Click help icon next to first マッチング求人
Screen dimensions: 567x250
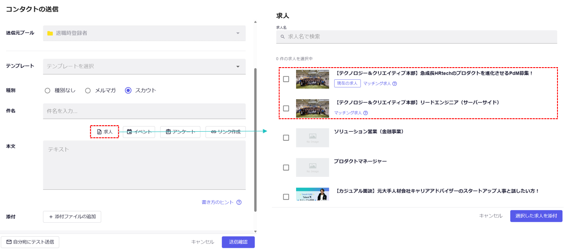coord(394,84)
